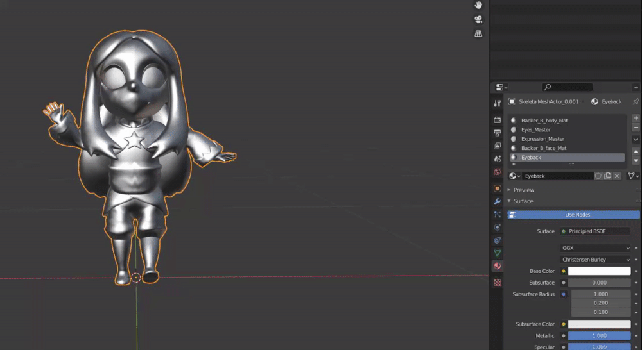The height and width of the screenshot is (350, 642).
Task: Open the Modifiers wrench tab
Action: coord(497,201)
